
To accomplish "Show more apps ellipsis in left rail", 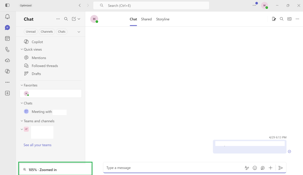I will point(7,82).
